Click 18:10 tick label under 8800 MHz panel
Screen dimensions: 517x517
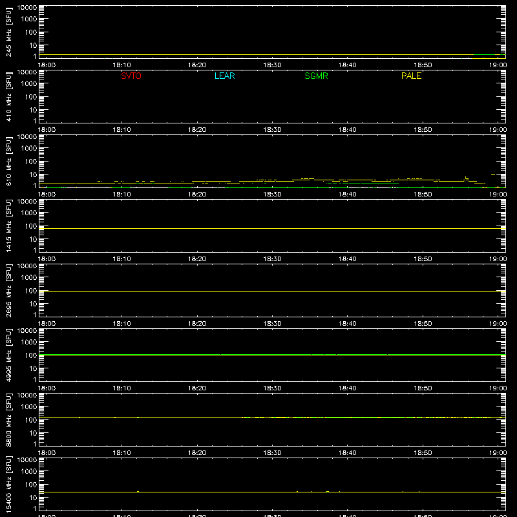tap(122, 453)
